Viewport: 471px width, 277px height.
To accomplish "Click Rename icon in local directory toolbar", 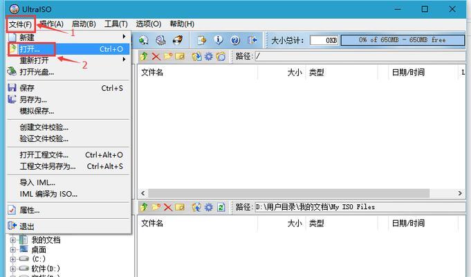I will coord(180,207).
